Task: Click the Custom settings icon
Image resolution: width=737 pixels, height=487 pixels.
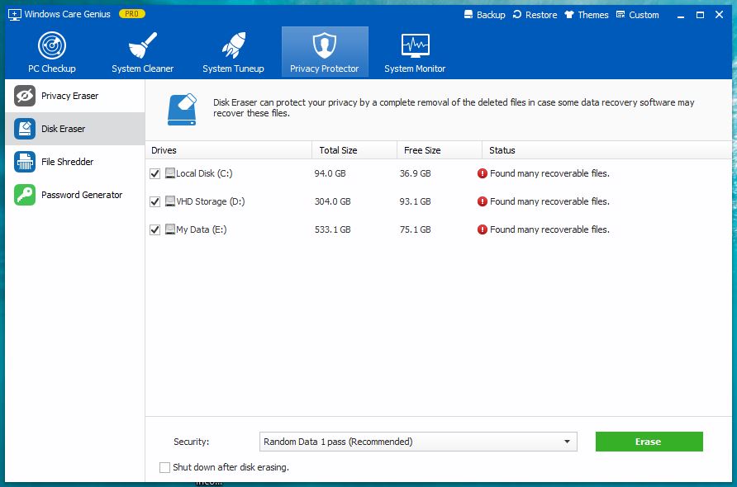Action: tap(621, 15)
